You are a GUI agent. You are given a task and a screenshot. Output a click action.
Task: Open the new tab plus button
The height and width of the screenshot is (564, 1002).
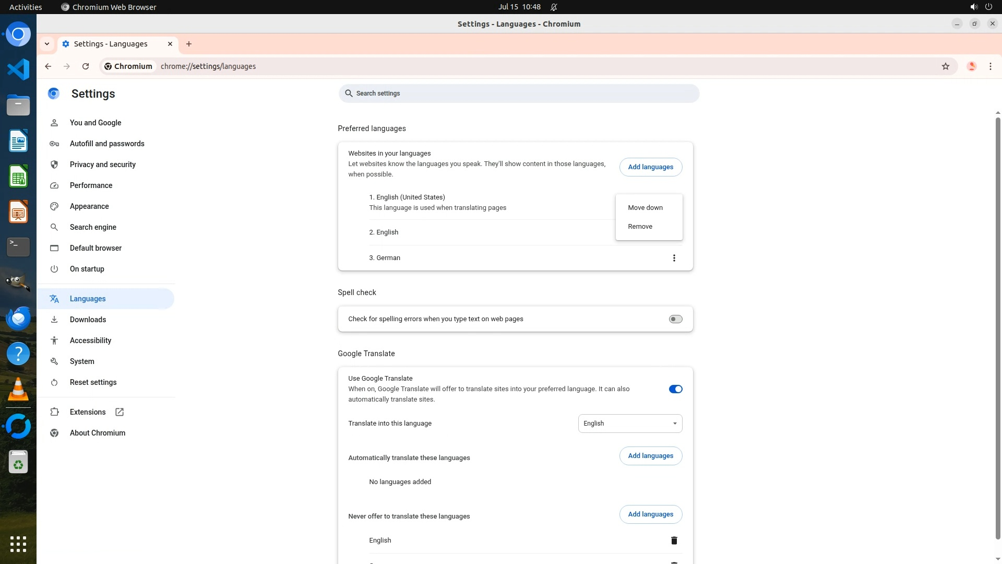coord(189,44)
